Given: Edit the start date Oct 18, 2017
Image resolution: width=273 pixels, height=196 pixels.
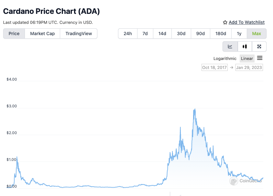Looking at the screenshot, I should click(x=214, y=67).
